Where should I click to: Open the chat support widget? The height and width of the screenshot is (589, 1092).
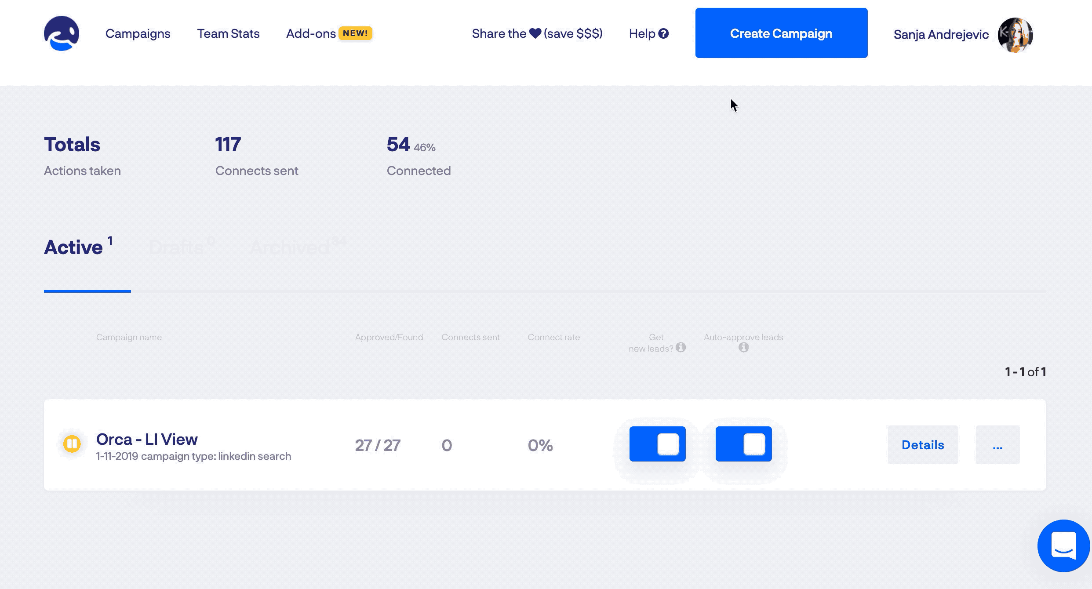tap(1063, 545)
